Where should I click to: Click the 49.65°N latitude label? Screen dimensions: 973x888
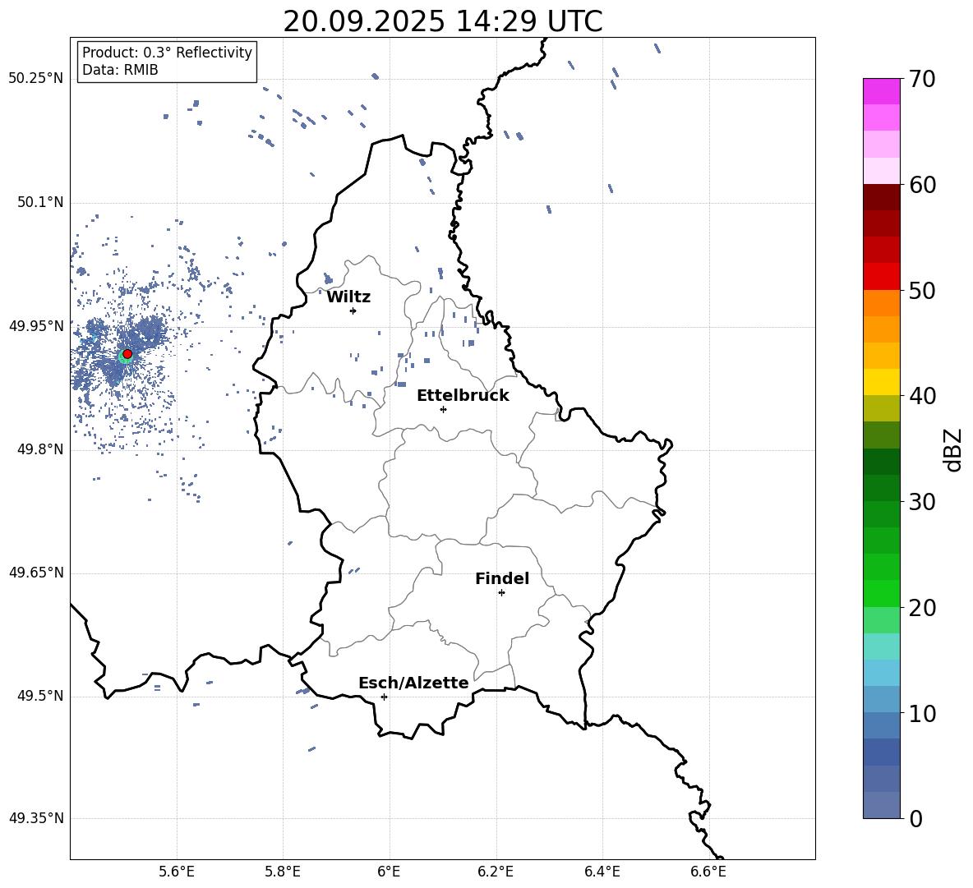(36, 573)
